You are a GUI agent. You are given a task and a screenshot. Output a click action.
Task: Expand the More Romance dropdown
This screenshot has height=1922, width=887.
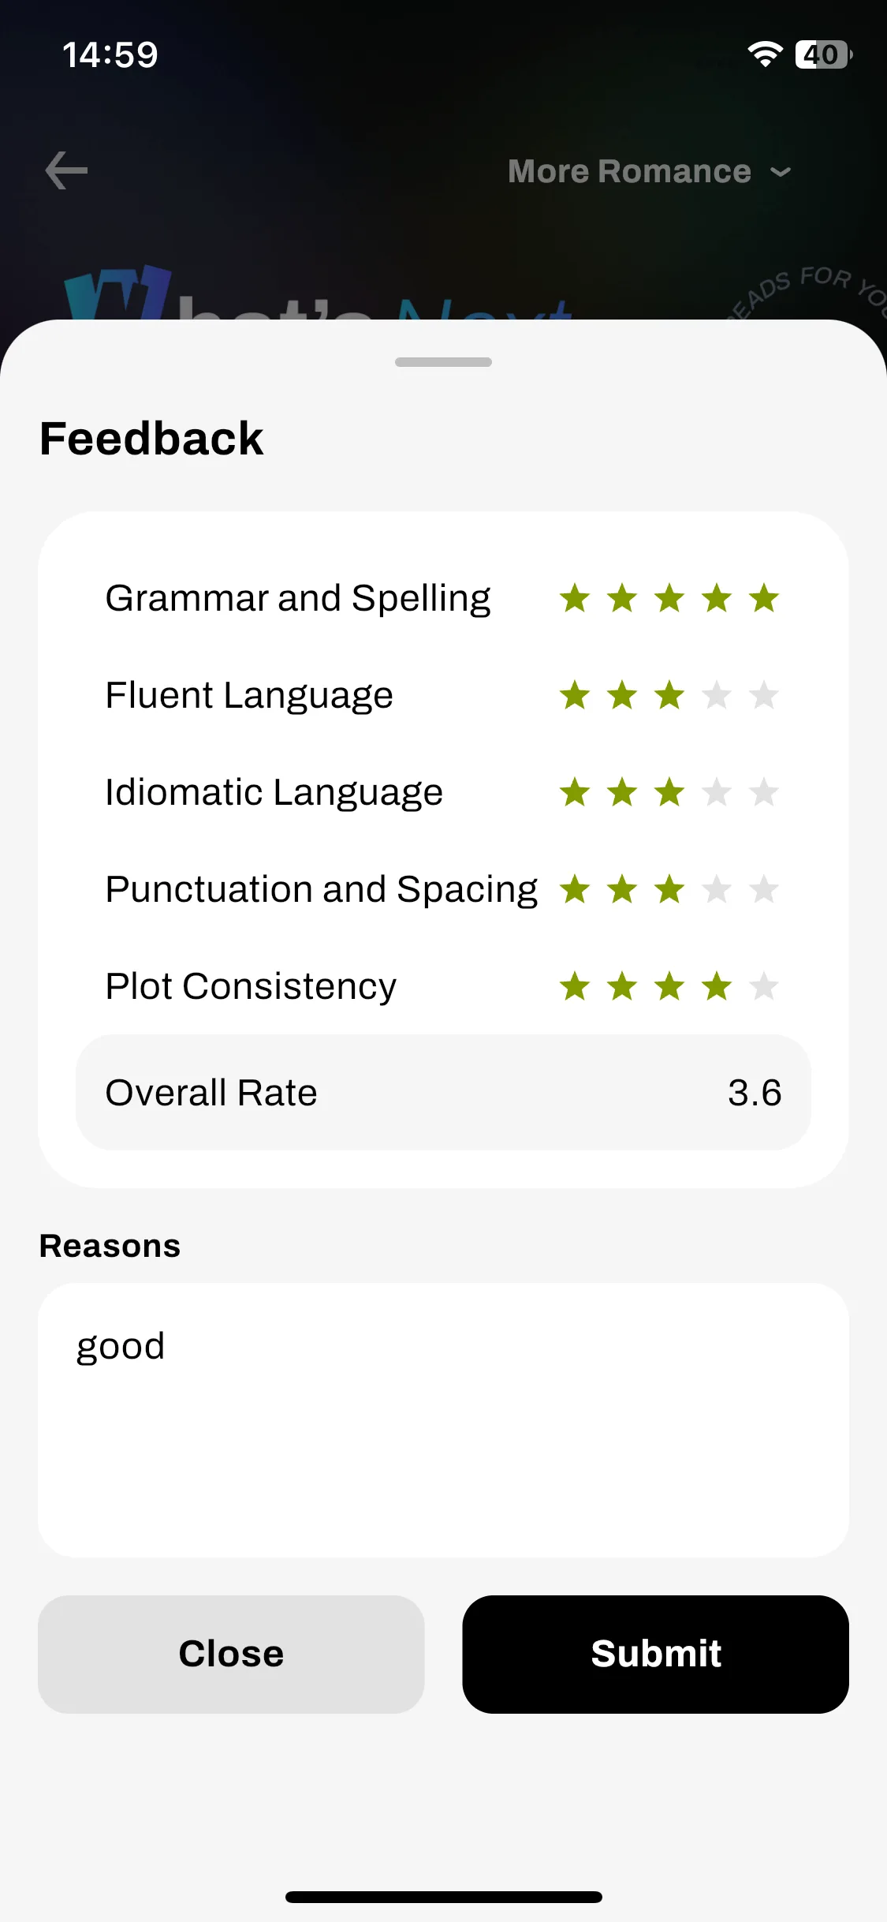tap(649, 171)
